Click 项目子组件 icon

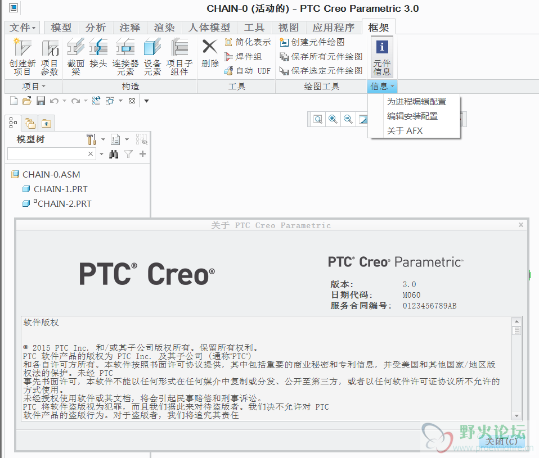click(179, 57)
